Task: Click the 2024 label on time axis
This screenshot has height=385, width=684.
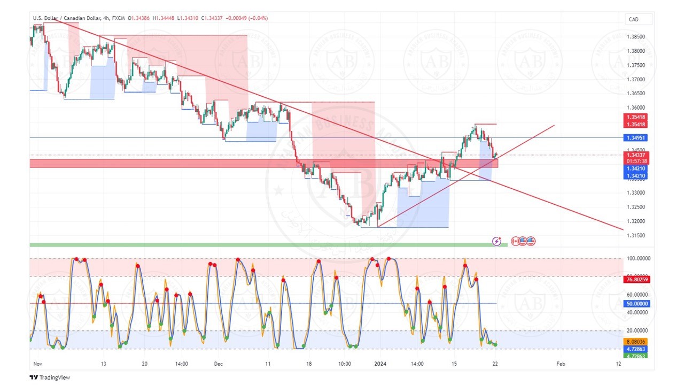Action: coord(380,364)
